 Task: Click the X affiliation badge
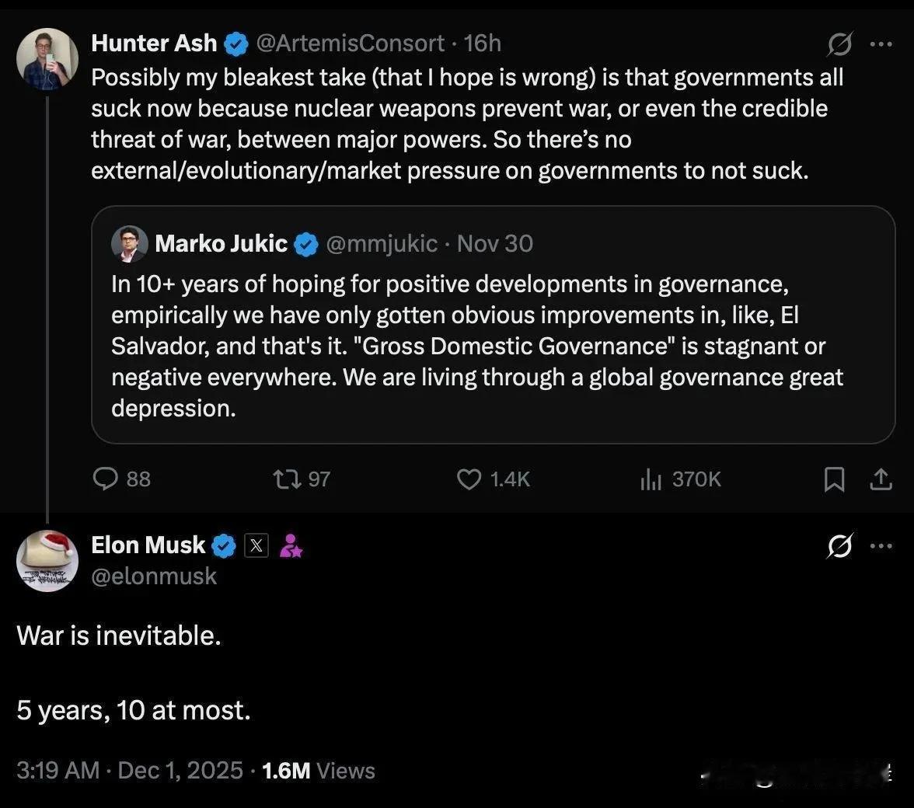point(256,546)
